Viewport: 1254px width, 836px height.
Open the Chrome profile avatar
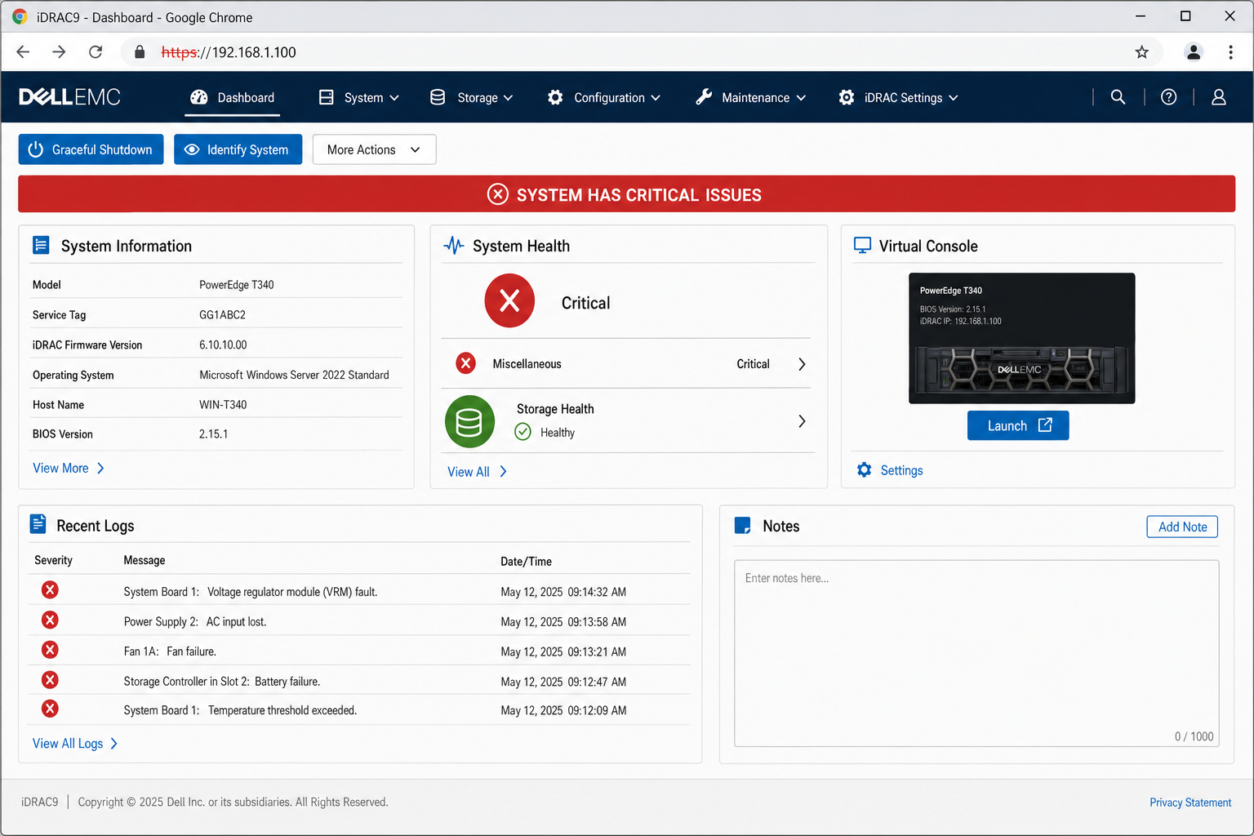coord(1193,52)
